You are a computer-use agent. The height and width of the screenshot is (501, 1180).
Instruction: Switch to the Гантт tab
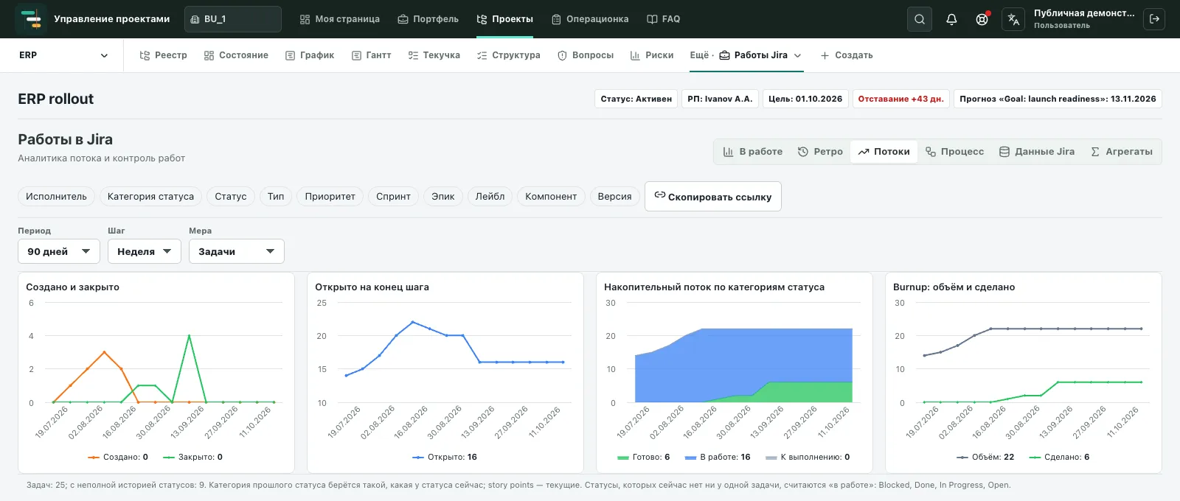[372, 55]
